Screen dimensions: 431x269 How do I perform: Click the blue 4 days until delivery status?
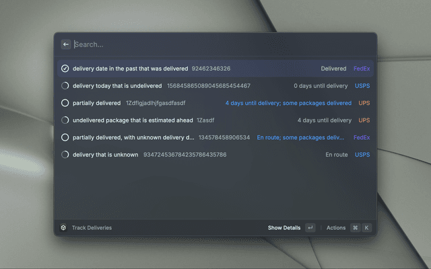(288, 103)
